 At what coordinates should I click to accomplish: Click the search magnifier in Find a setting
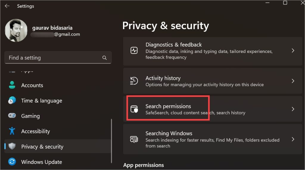pos(105,58)
